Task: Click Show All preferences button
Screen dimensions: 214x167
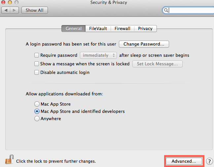Action: click(x=35, y=10)
